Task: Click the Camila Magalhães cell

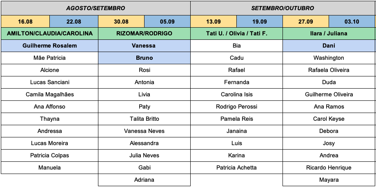Action: (x=50, y=94)
